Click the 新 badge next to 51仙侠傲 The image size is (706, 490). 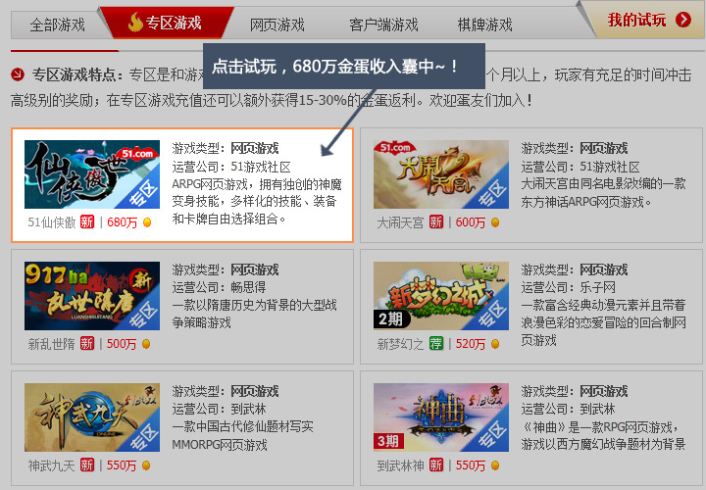[87, 221]
